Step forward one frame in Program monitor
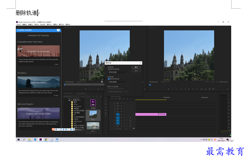Screen dimensions: 247x162 (x=193, y=89)
